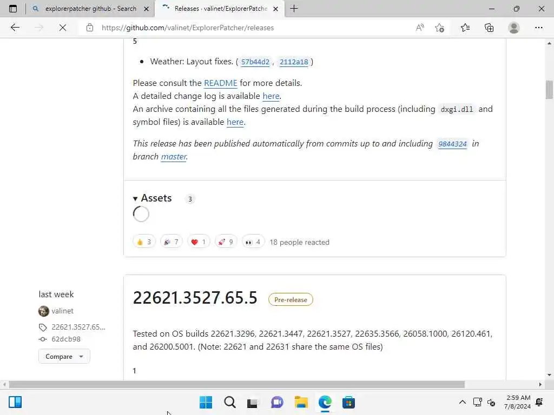Open File Explorer from taskbar
The height and width of the screenshot is (415, 554).
[301, 402]
